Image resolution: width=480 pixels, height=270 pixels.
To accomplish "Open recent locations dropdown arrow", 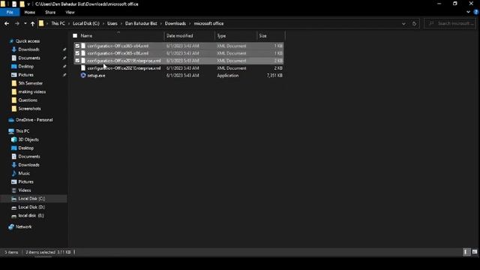I will [x=25, y=23].
